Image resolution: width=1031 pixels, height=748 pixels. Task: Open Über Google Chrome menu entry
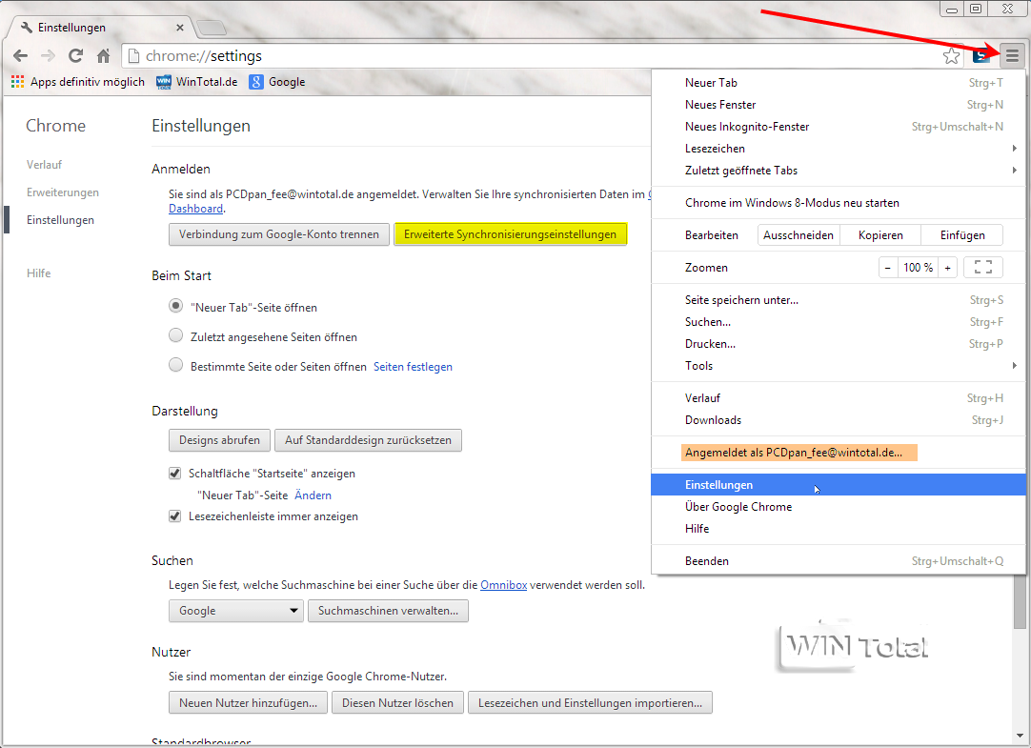839,507
